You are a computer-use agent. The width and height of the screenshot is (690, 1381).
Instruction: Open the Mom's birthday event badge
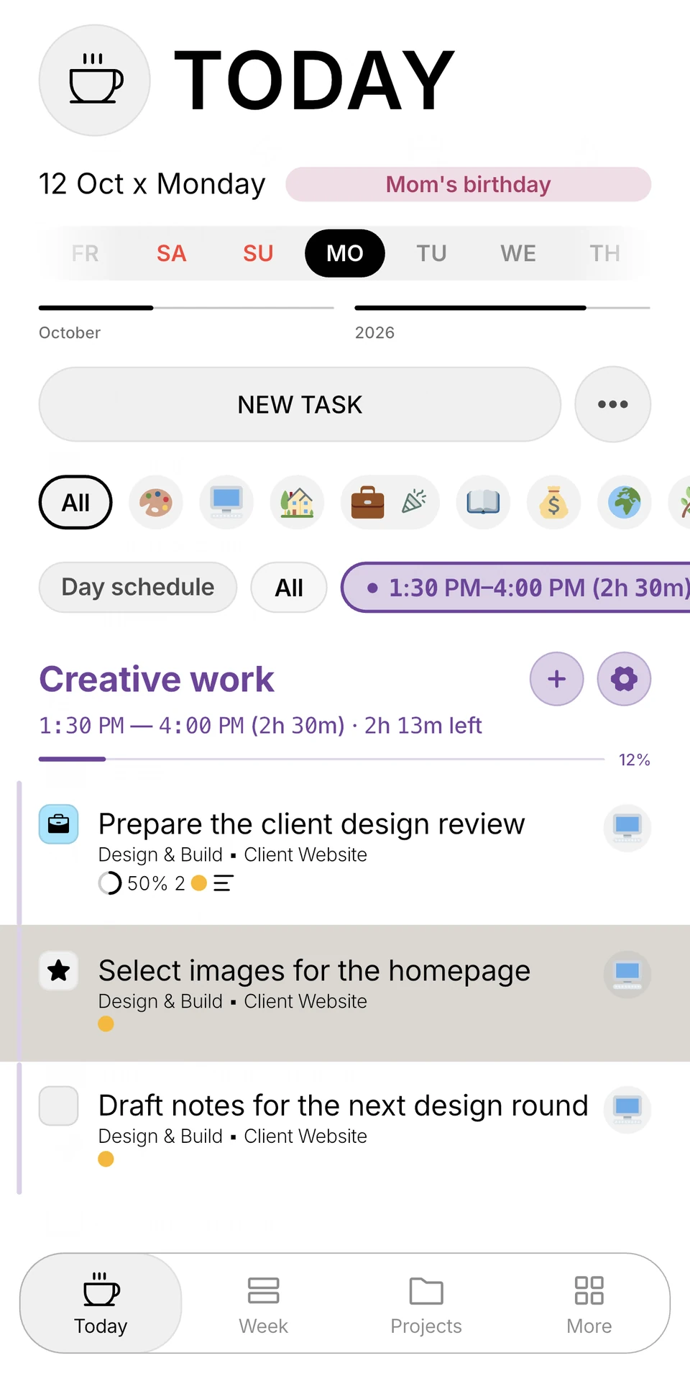coord(469,184)
